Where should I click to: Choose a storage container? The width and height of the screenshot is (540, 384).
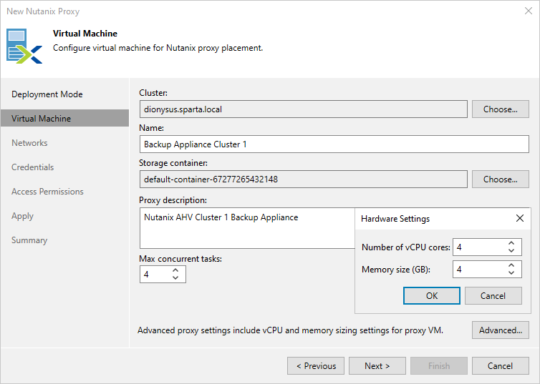pyautogui.click(x=500, y=179)
